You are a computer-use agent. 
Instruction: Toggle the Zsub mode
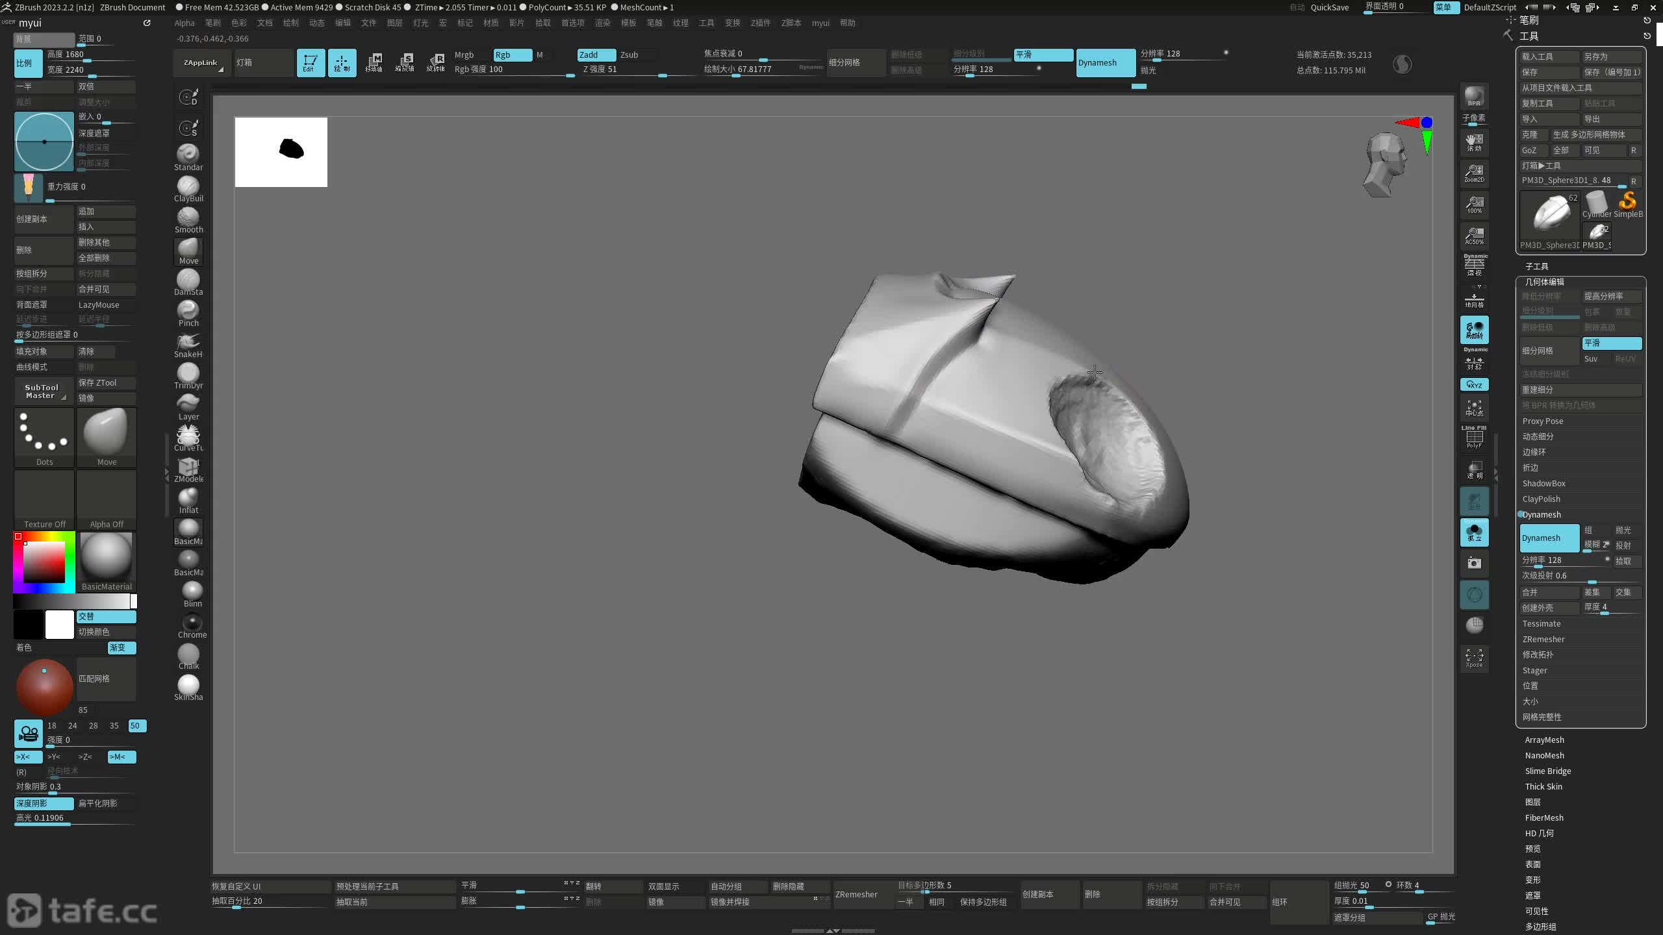click(x=629, y=55)
